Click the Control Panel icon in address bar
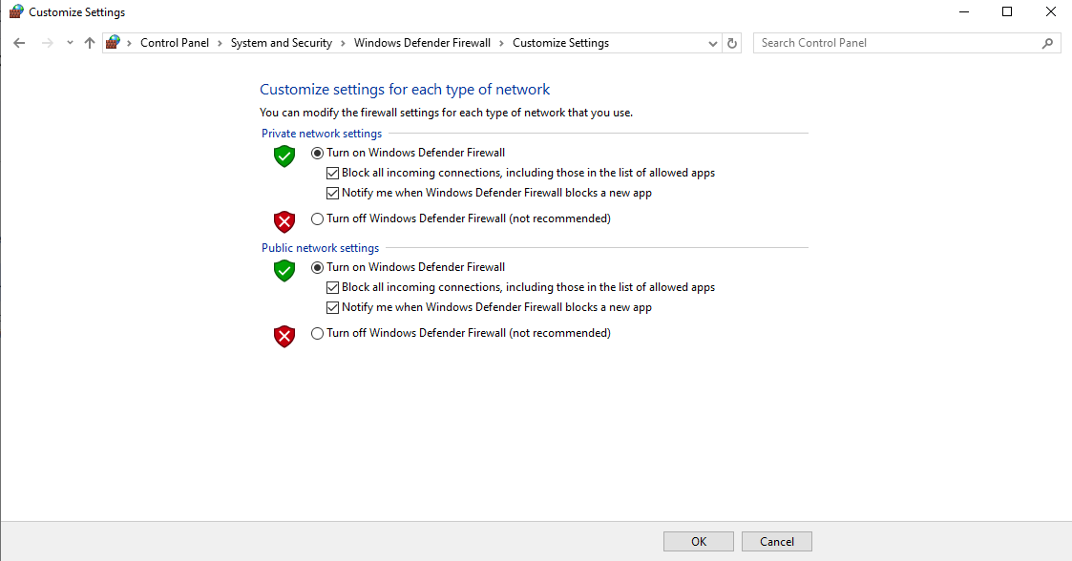Screen dimensions: 1072x561 pyautogui.click(x=114, y=43)
